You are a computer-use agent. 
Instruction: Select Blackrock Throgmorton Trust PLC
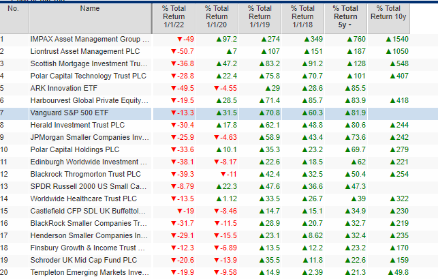click(85, 175)
